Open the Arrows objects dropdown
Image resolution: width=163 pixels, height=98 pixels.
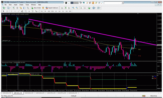click(x=37, y=11)
